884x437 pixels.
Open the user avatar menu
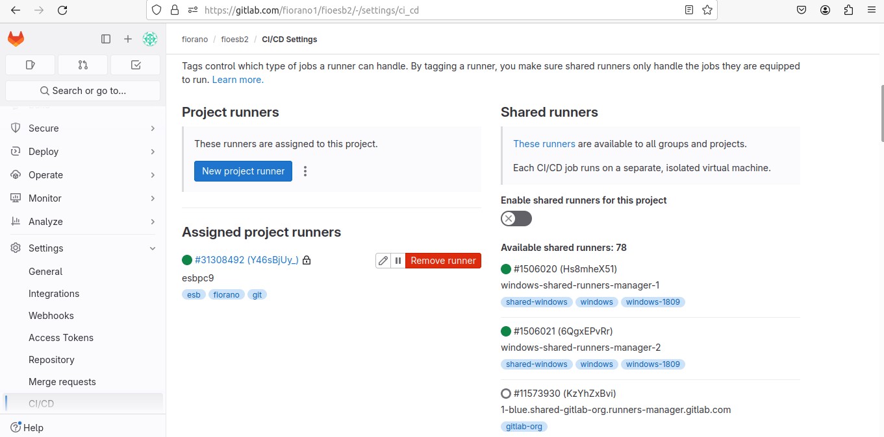pos(150,39)
